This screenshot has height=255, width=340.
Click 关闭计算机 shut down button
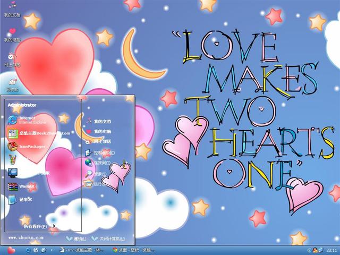point(108,239)
